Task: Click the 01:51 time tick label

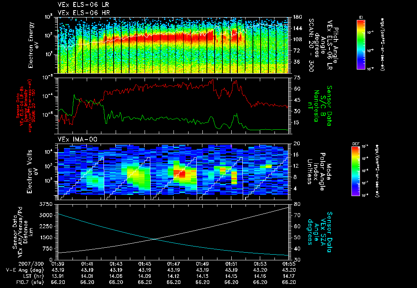Action: click(231, 264)
